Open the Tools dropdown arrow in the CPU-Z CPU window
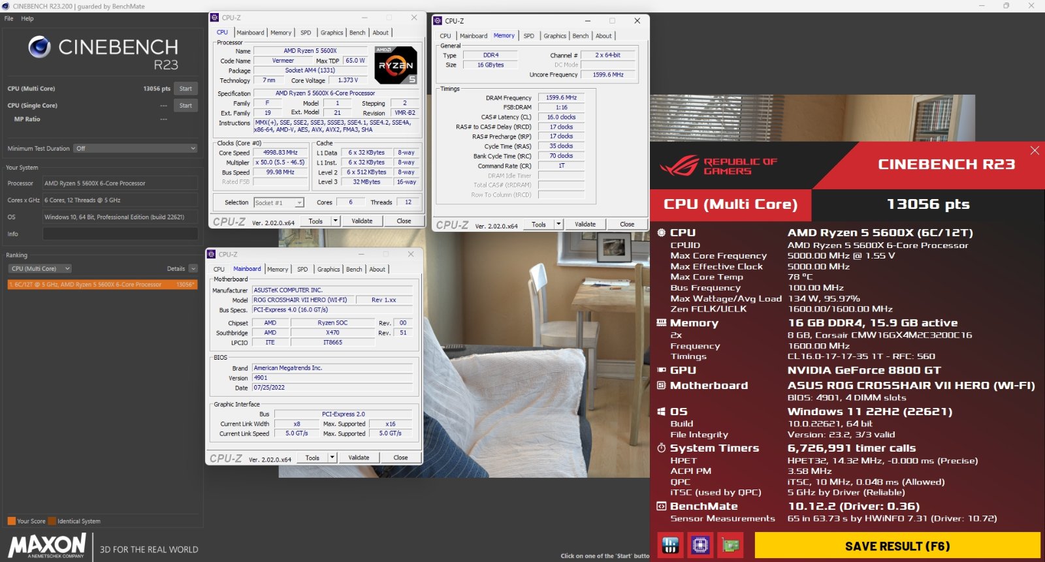The height and width of the screenshot is (562, 1045). [x=336, y=221]
